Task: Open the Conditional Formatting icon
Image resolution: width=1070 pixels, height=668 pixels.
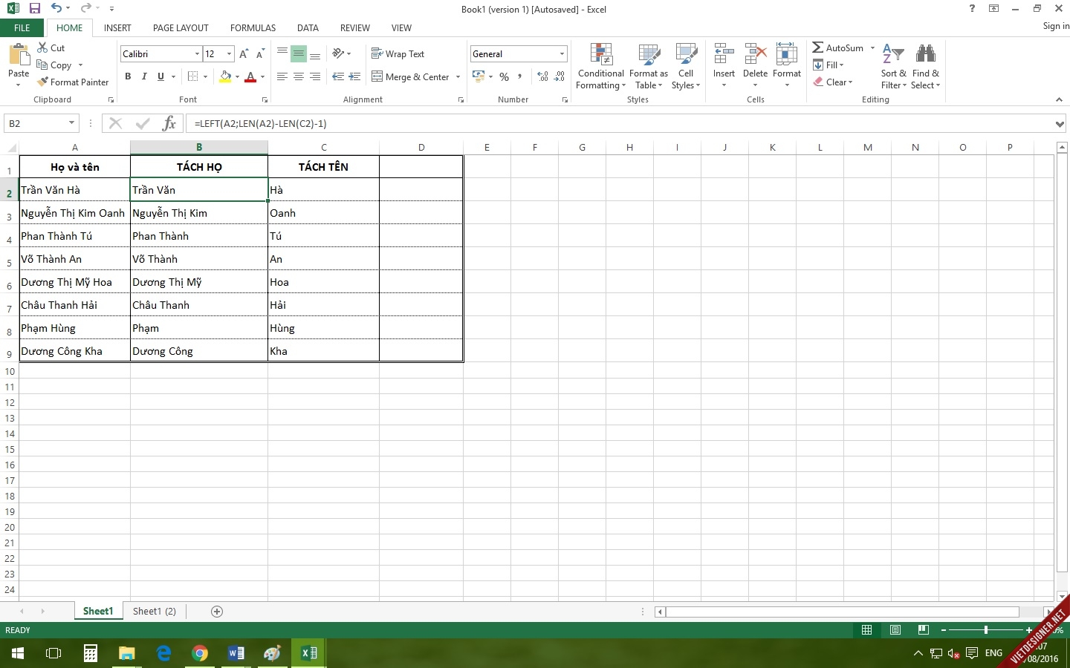Action: point(600,55)
